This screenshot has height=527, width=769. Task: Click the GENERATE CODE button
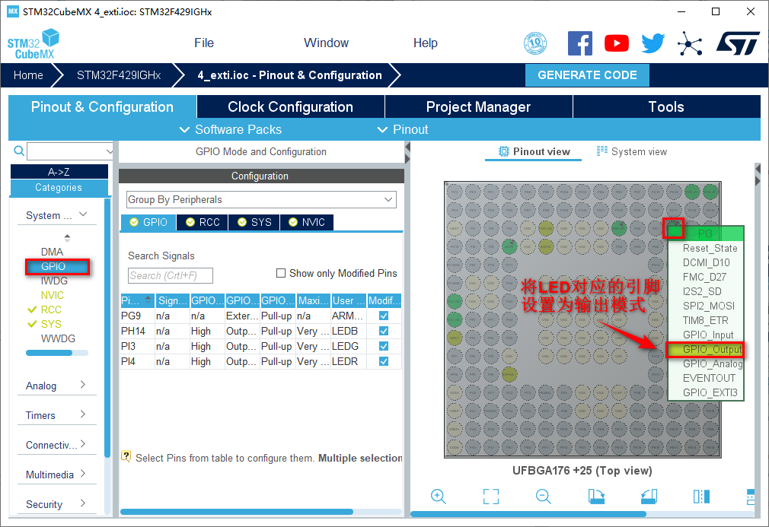[x=587, y=75]
